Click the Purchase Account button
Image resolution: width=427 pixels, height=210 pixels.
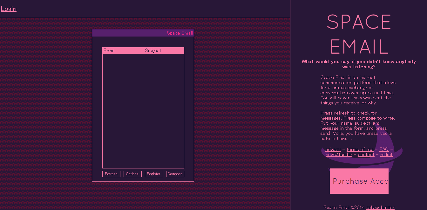click(x=359, y=181)
